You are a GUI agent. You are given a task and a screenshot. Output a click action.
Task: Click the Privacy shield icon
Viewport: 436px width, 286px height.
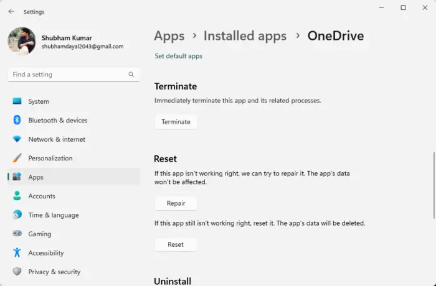[17, 271]
